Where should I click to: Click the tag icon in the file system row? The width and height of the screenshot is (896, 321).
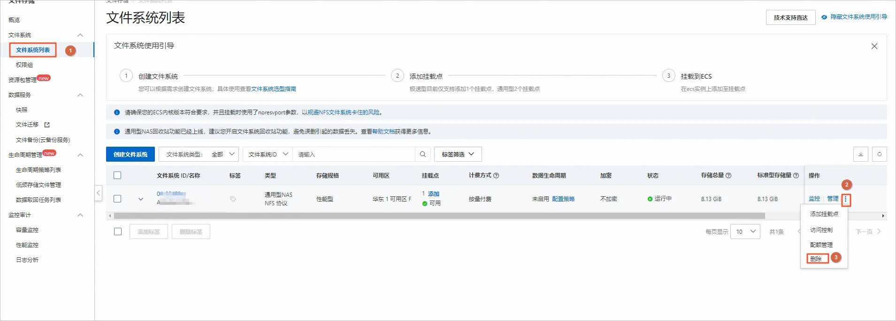click(x=233, y=199)
